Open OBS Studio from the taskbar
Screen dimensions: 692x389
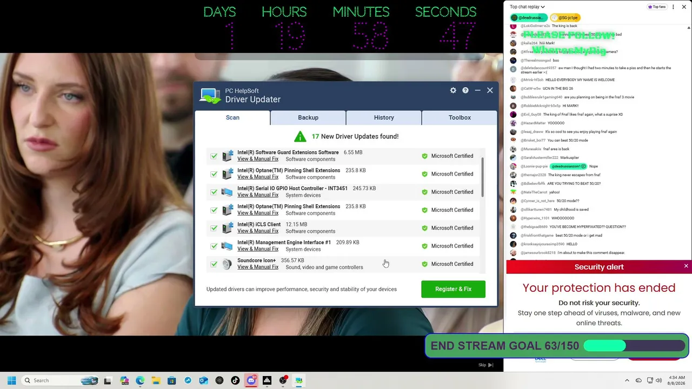pos(283,380)
